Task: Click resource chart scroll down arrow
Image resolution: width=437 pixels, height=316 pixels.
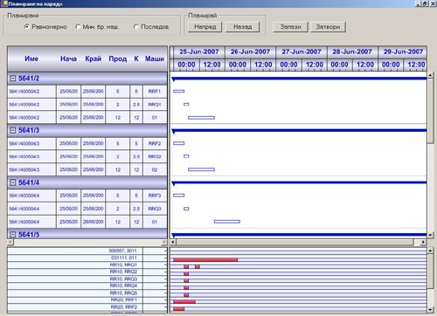Action: (x=430, y=310)
